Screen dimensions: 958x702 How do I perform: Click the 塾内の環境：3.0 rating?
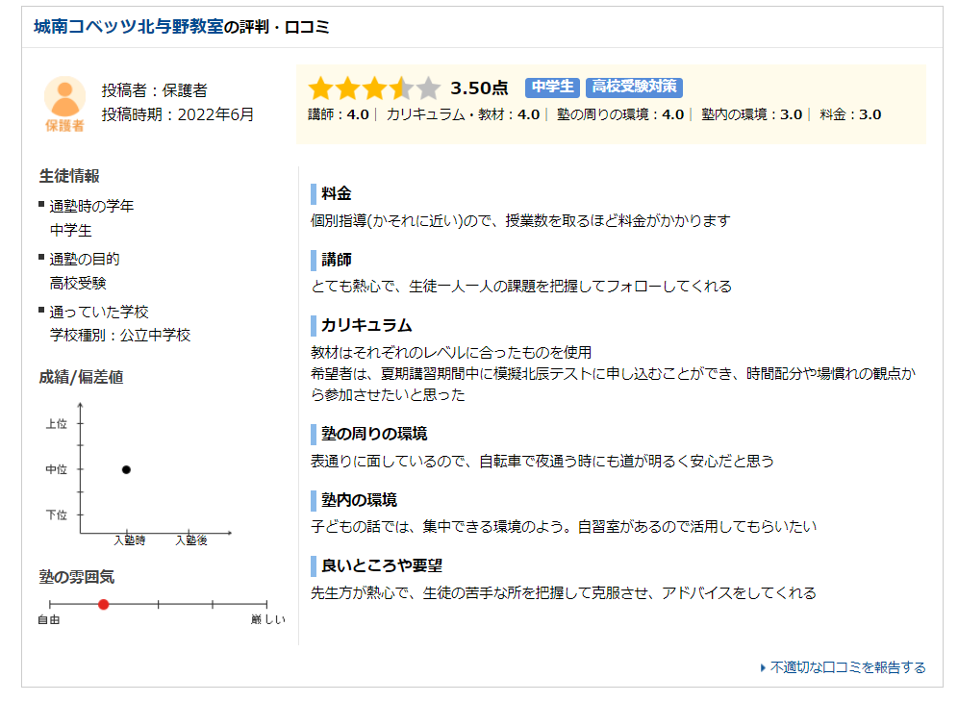point(751,114)
